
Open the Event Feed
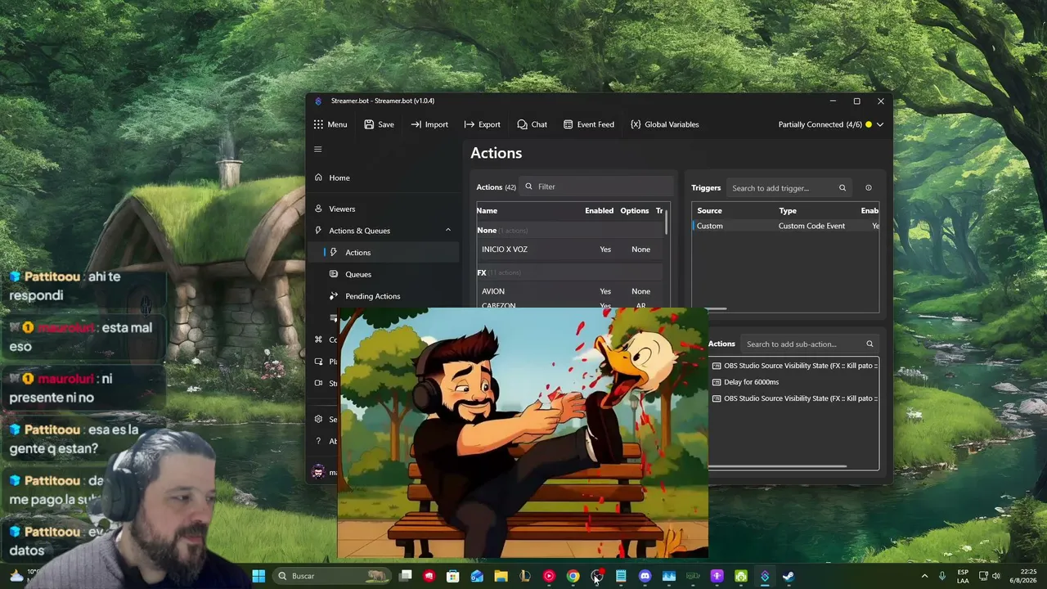point(588,124)
